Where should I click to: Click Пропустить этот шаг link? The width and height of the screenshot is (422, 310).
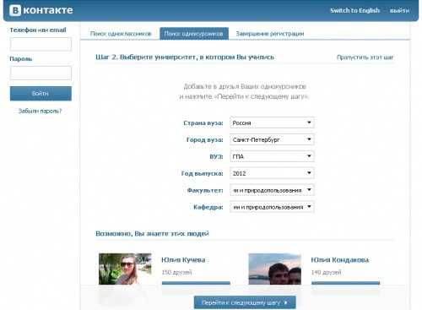tap(365, 57)
